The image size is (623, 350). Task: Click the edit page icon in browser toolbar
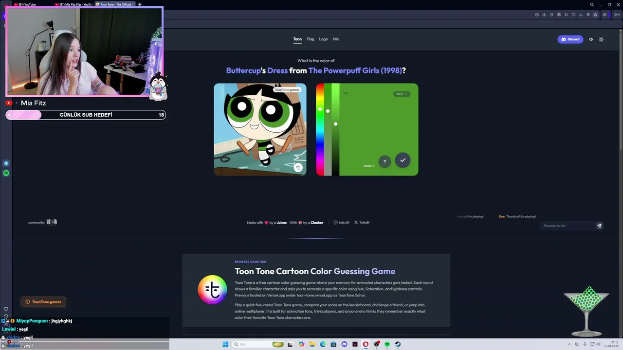[x=537, y=15]
